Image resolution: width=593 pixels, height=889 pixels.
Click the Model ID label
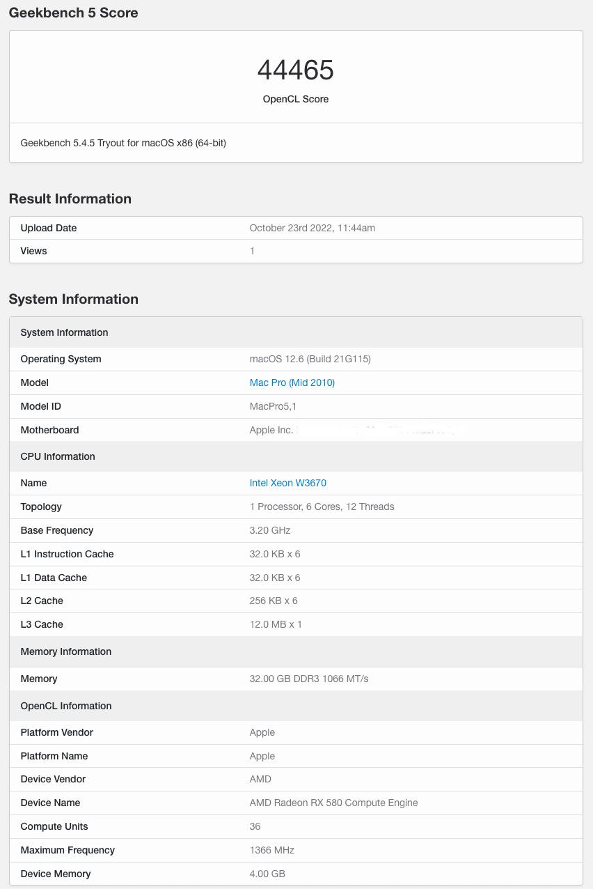(x=41, y=406)
